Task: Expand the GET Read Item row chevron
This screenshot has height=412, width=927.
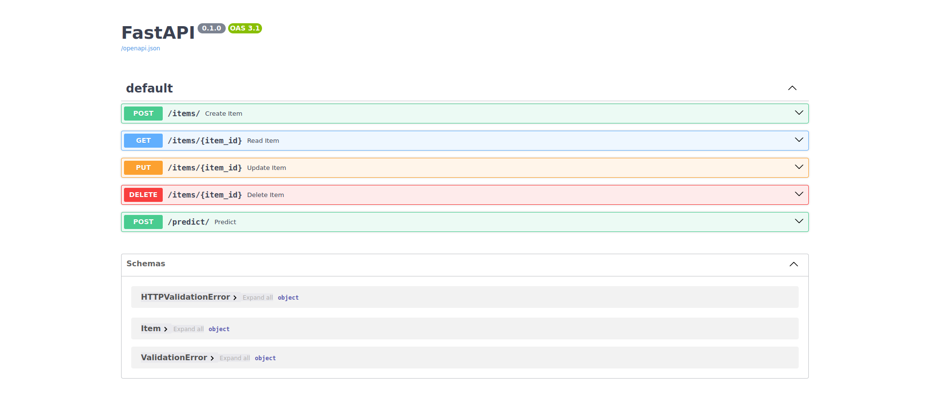Action: 799,140
